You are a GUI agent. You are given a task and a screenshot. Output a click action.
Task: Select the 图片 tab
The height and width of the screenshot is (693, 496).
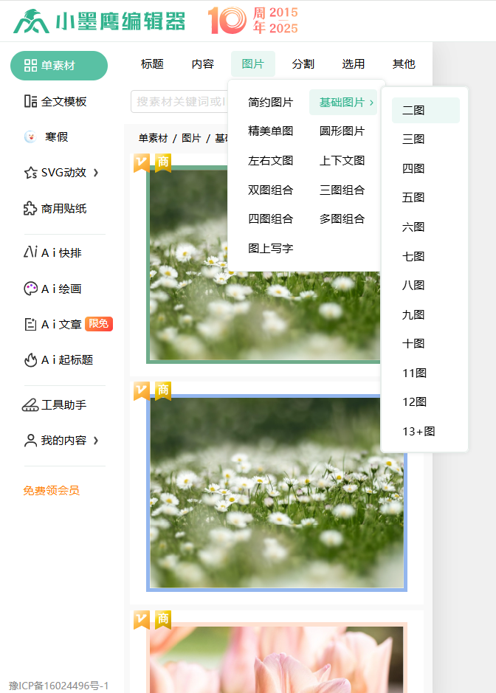tap(253, 64)
